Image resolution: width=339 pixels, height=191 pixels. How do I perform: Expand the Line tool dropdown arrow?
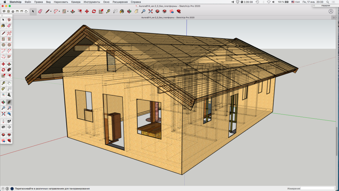coord(51,11)
